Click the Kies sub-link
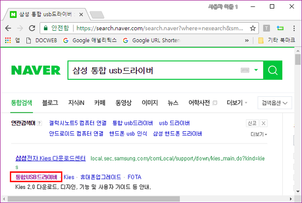302x203 pixels. click(69, 177)
